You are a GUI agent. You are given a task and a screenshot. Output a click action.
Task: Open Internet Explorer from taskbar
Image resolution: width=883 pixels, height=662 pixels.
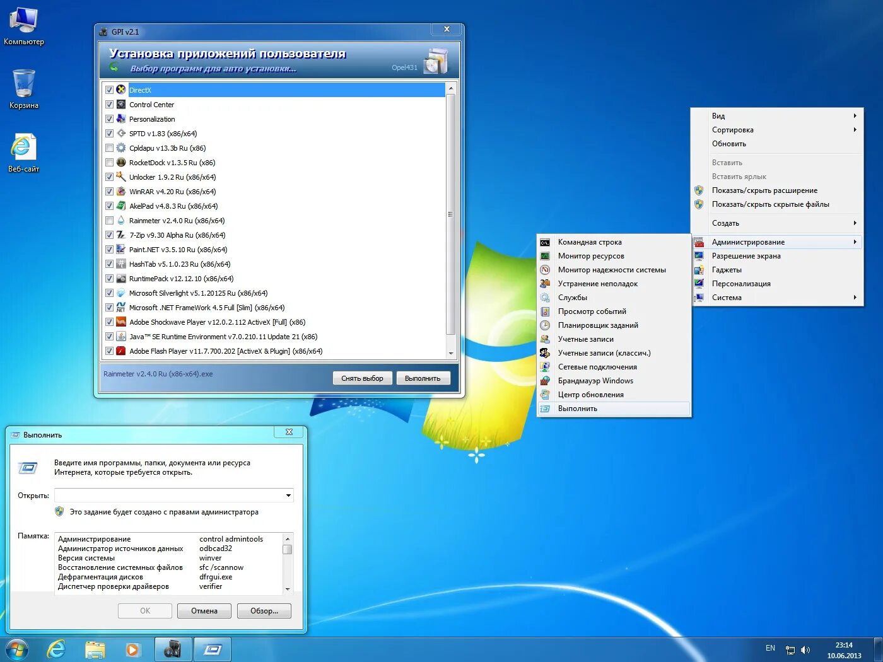[x=57, y=649]
